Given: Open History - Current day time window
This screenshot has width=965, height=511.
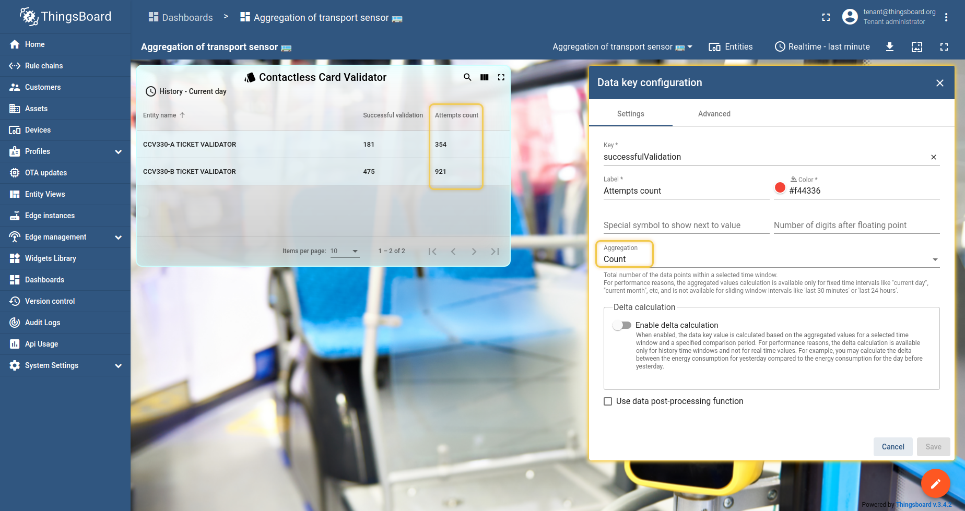Looking at the screenshot, I should pos(186,91).
